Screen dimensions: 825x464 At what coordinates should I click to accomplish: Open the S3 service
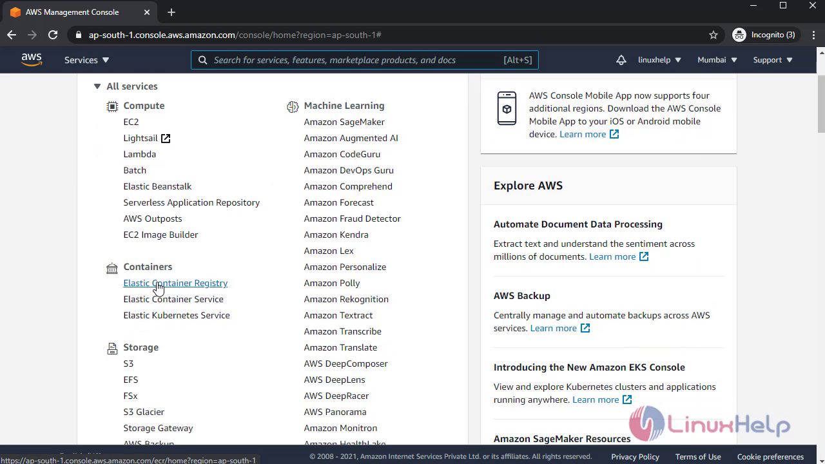(x=128, y=363)
